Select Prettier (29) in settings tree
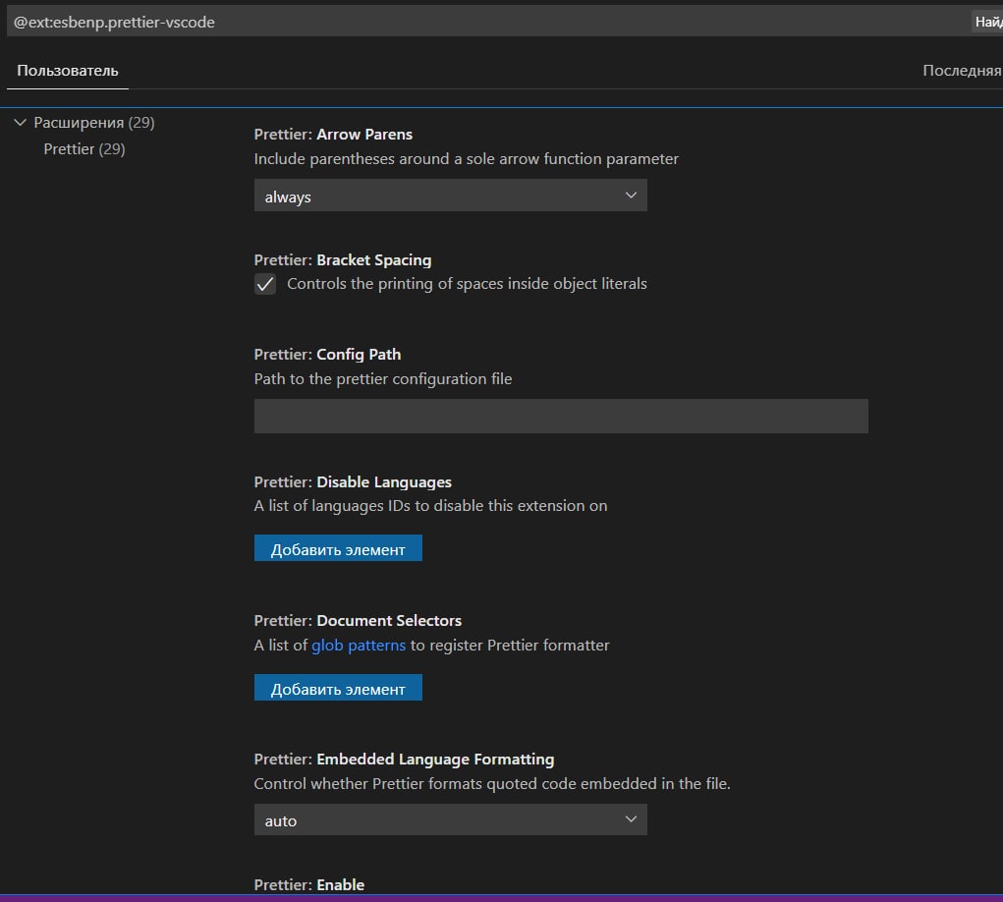 coord(84,149)
